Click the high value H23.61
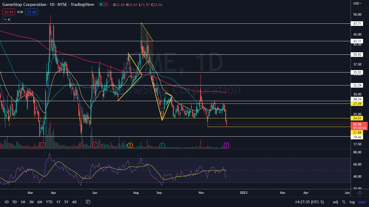369x207 pixels. click(x=132, y=5)
